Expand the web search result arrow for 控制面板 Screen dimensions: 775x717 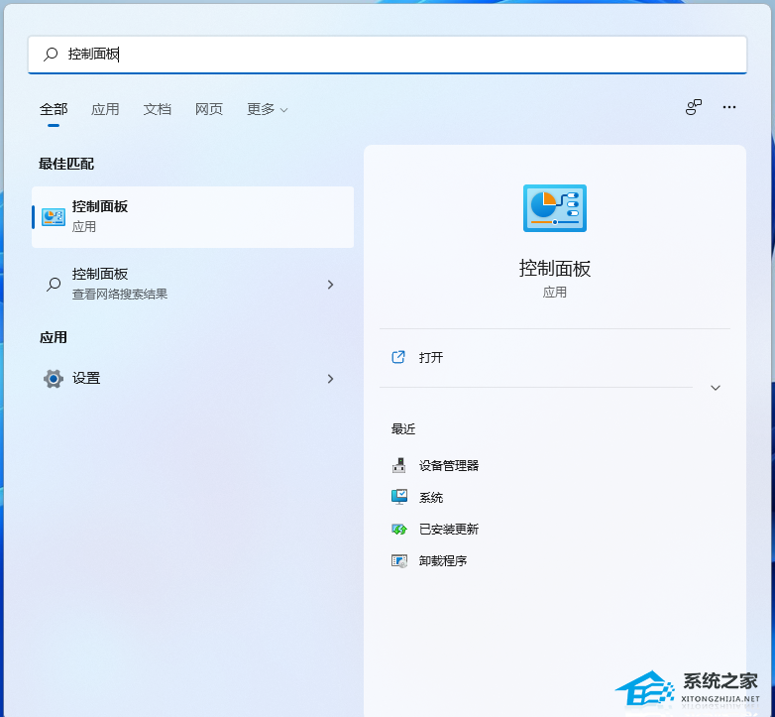[x=330, y=285]
